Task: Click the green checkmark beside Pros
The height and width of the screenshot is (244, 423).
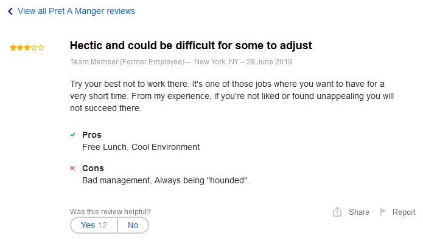Action: point(72,135)
